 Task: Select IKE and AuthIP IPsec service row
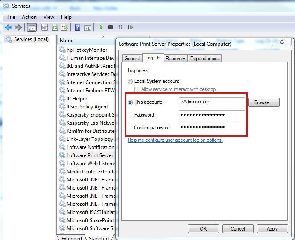[x=87, y=66]
